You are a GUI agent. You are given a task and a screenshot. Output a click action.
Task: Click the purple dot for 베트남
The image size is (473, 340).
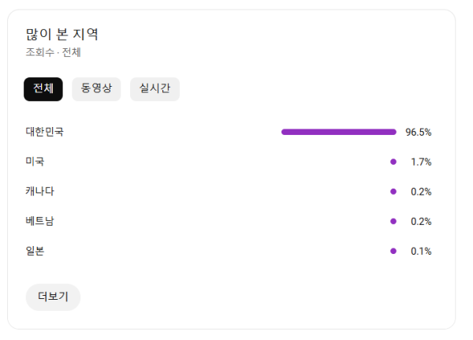pos(393,222)
